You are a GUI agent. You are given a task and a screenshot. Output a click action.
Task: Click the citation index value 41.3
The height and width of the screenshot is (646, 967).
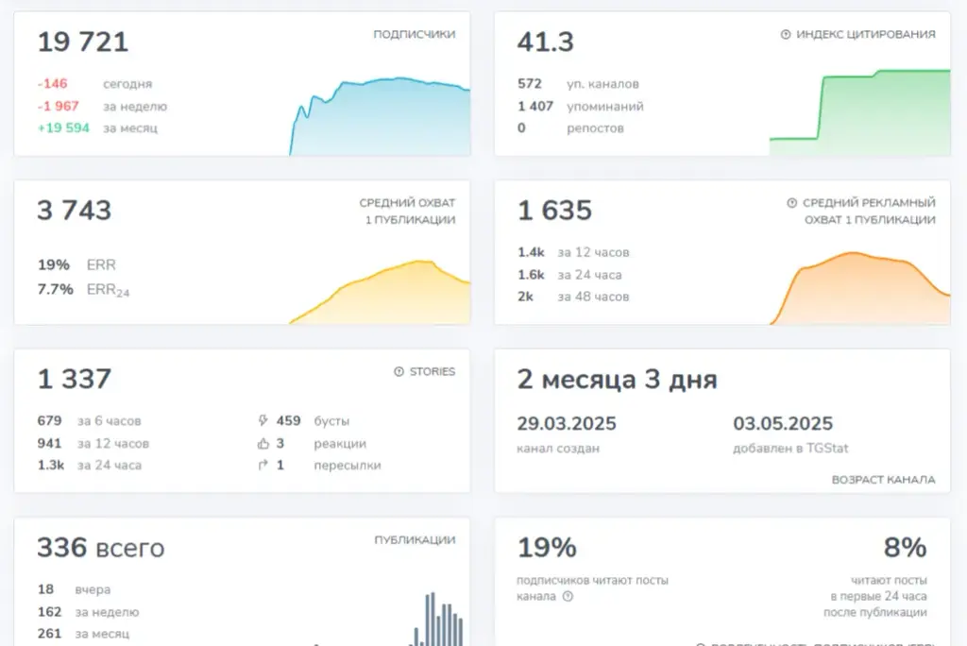tap(546, 42)
